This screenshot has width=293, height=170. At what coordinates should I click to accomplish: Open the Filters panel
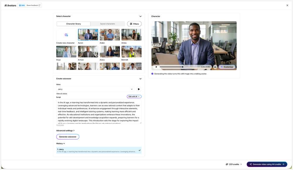tap(134, 24)
